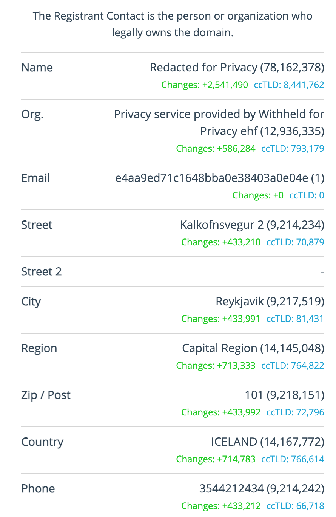Open the Zip ccTLD: 72,796 link
The width and height of the screenshot is (336, 517).
295,412
